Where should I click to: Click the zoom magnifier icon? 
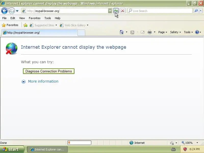pyautogui.click(x=183, y=143)
